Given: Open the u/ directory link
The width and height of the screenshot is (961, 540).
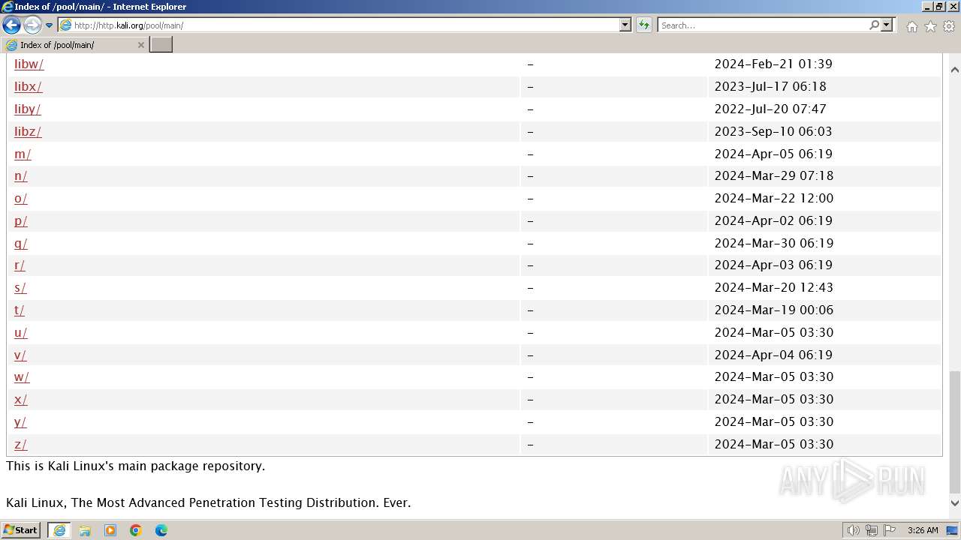Looking at the screenshot, I should [x=21, y=332].
